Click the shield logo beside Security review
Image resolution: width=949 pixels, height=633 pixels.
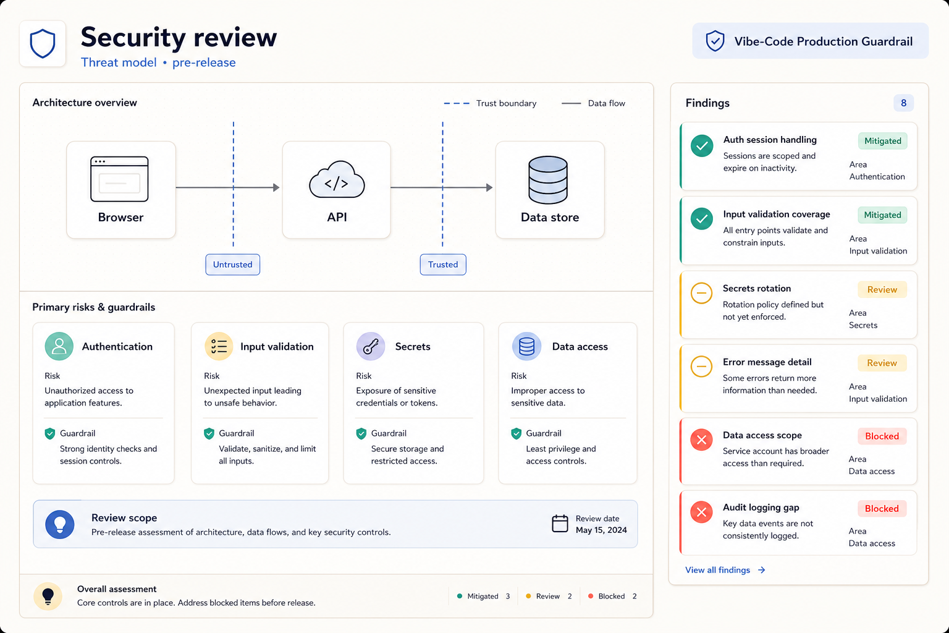point(43,44)
